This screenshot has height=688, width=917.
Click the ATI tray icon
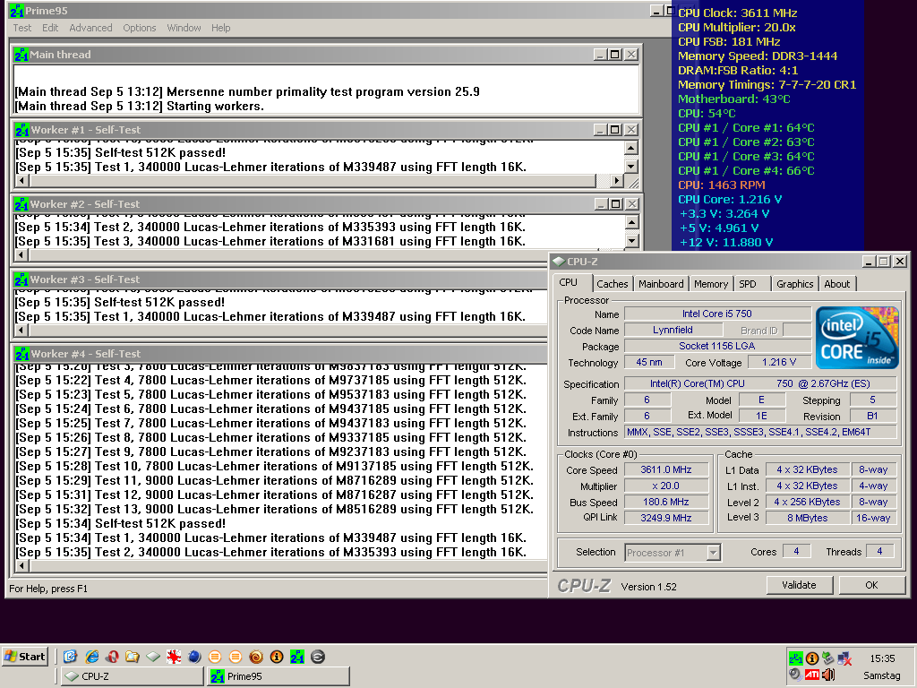(x=812, y=675)
